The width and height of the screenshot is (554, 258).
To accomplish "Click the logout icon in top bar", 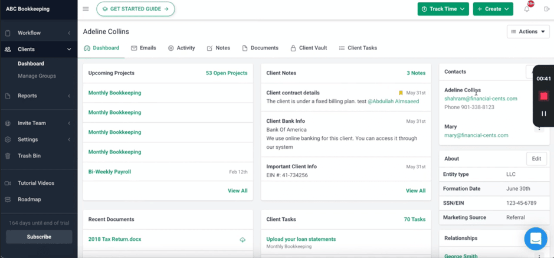I will click(546, 9).
